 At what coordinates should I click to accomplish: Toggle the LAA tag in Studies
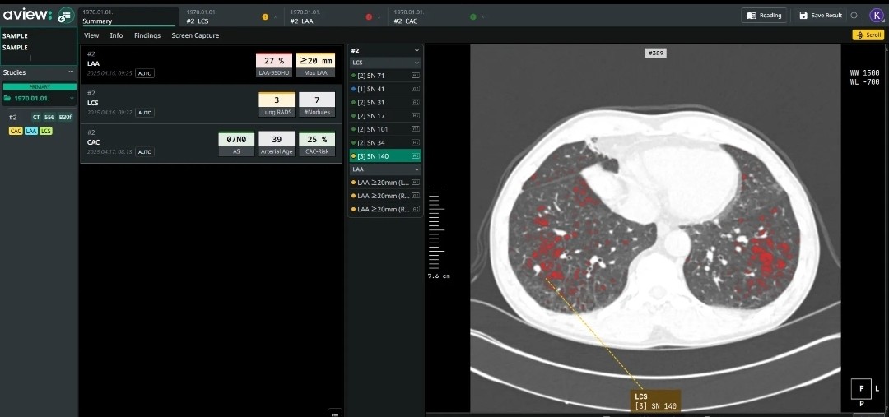point(31,131)
